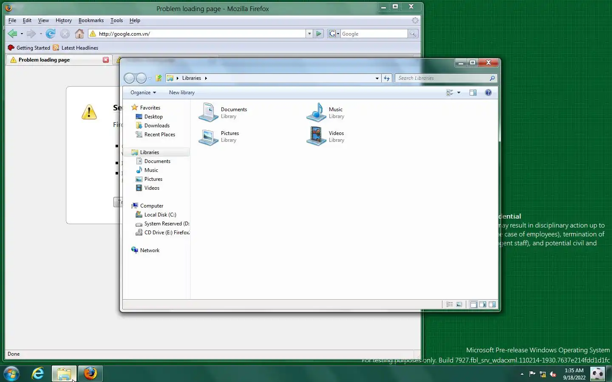
Task: Open the Firefox Edit menu
Action: pos(27,20)
